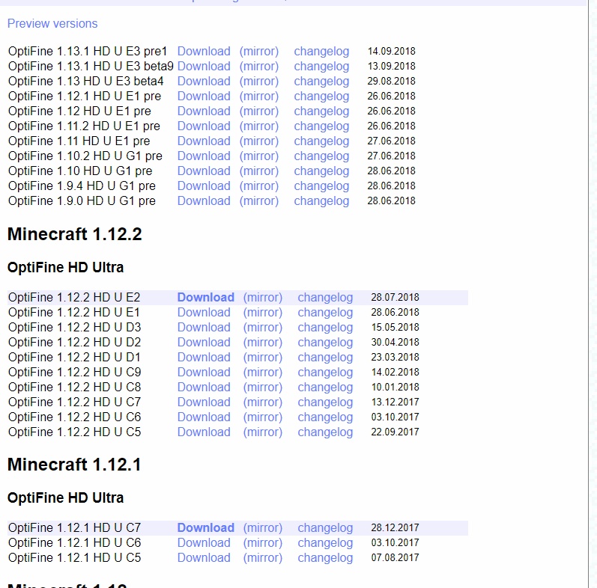View changelog for OptiFine 1.13.1 HD U E3 pre1

(321, 51)
